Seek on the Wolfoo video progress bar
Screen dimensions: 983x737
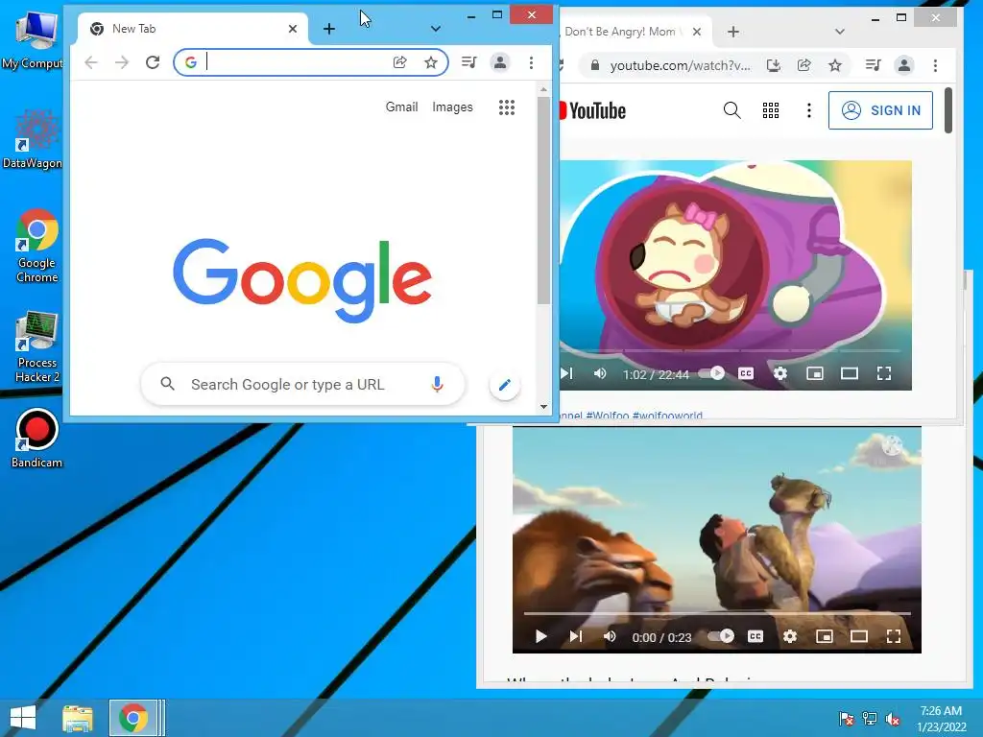[x=731, y=350]
